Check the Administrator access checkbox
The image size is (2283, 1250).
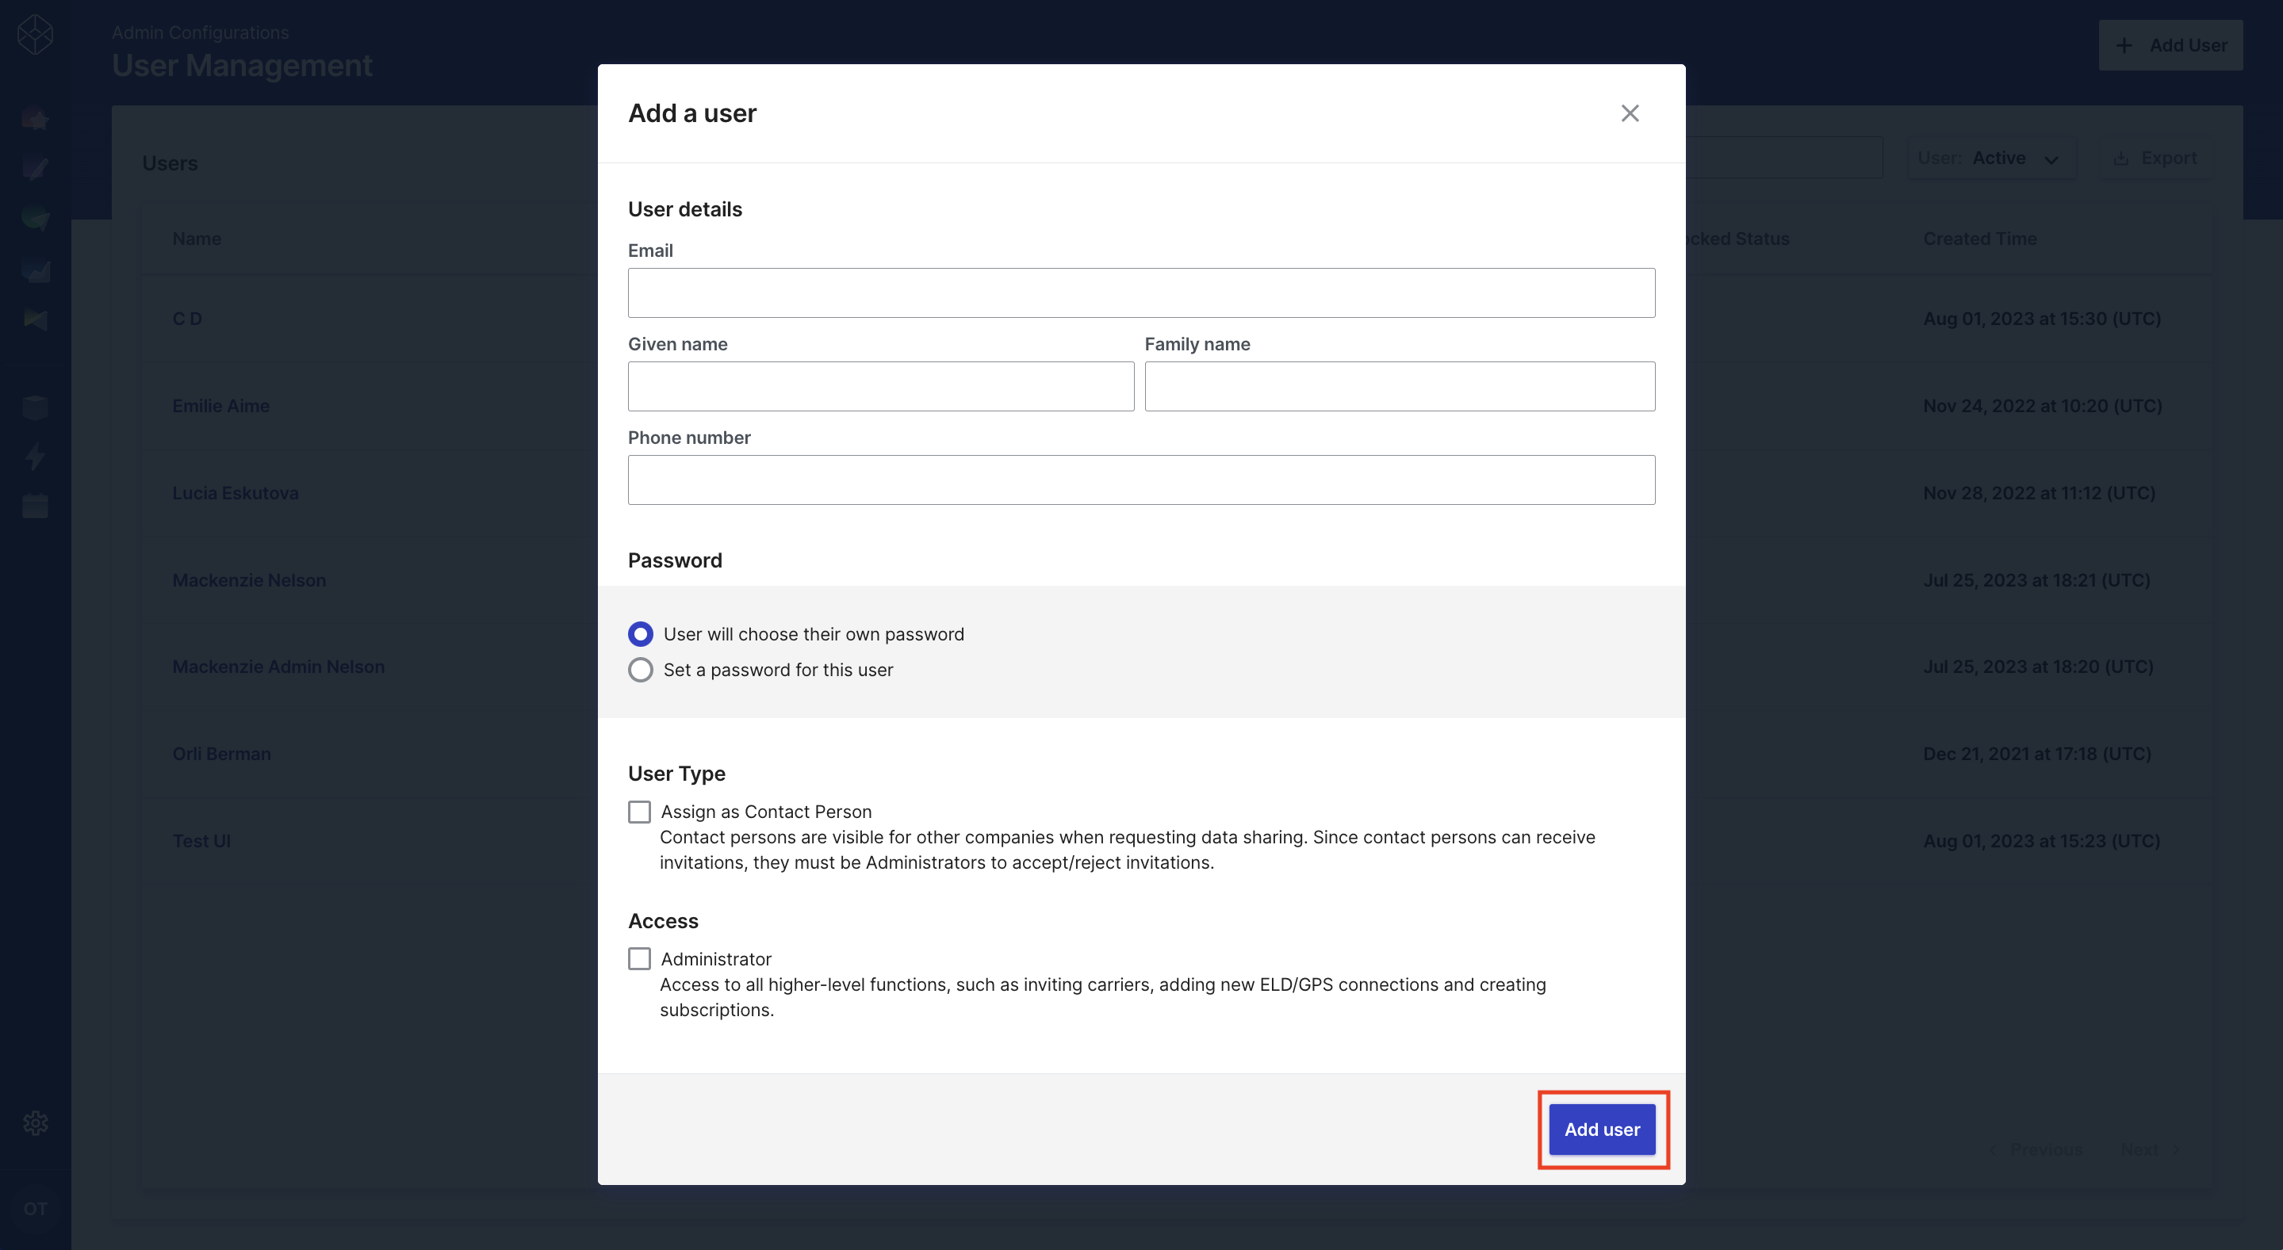(x=640, y=958)
